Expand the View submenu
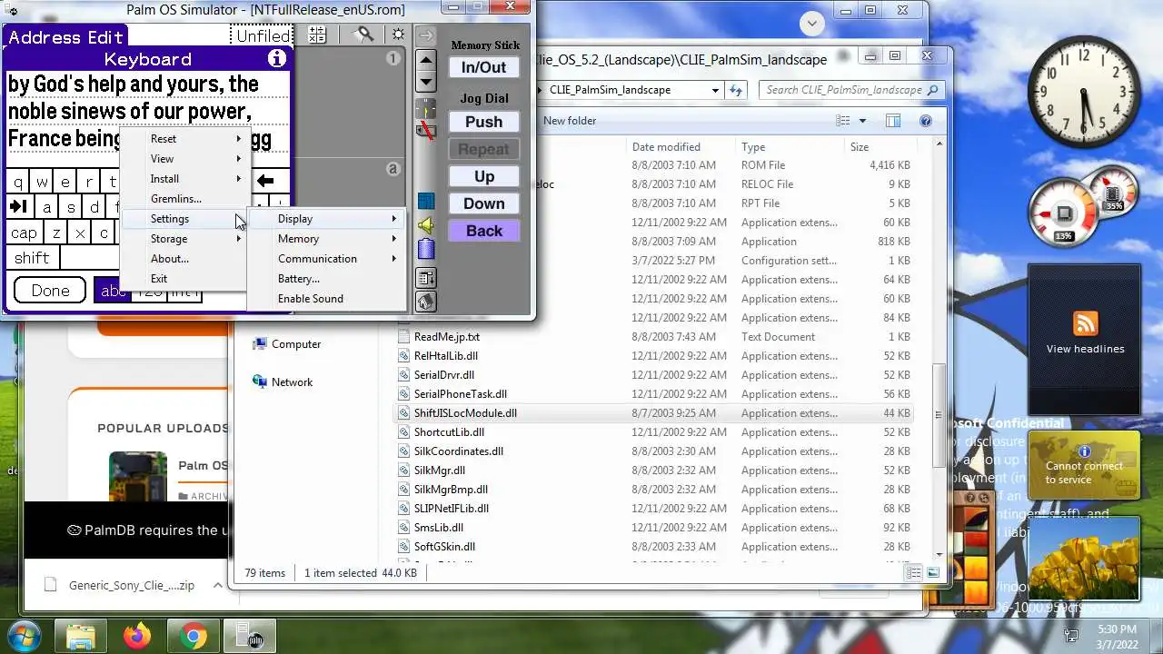 [184, 159]
